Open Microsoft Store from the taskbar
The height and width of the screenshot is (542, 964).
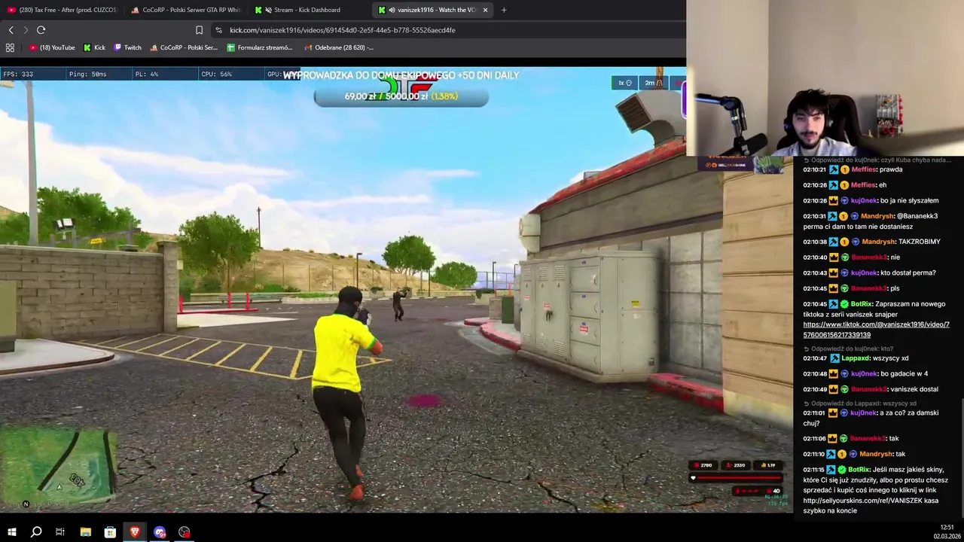(110, 532)
